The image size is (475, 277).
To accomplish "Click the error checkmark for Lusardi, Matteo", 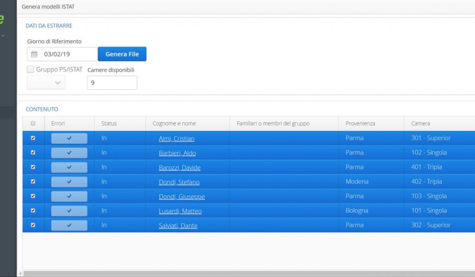I will (69, 211).
